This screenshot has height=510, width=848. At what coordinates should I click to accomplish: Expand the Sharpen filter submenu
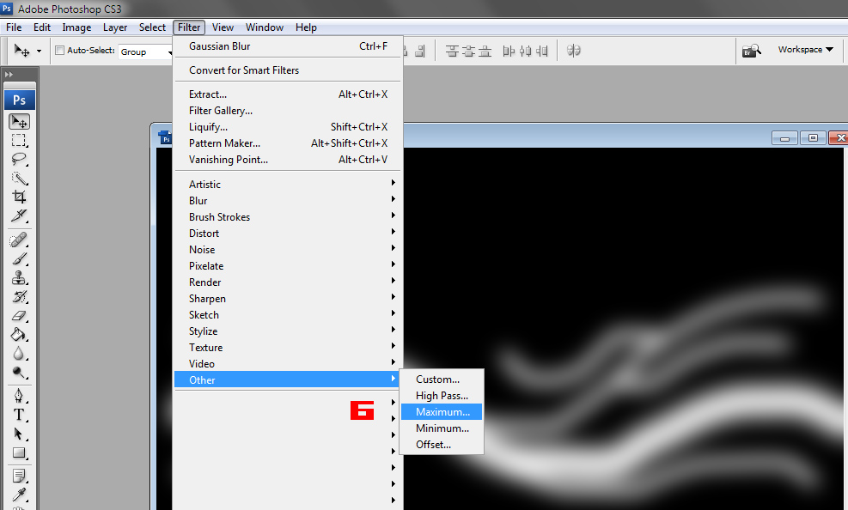(289, 298)
